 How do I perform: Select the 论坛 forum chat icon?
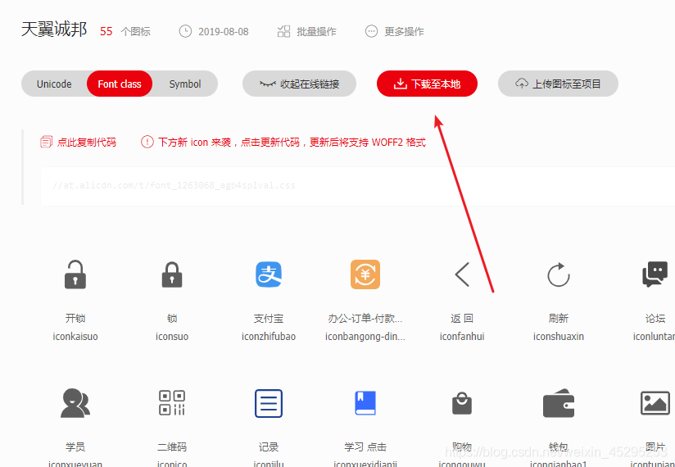(655, 274)
